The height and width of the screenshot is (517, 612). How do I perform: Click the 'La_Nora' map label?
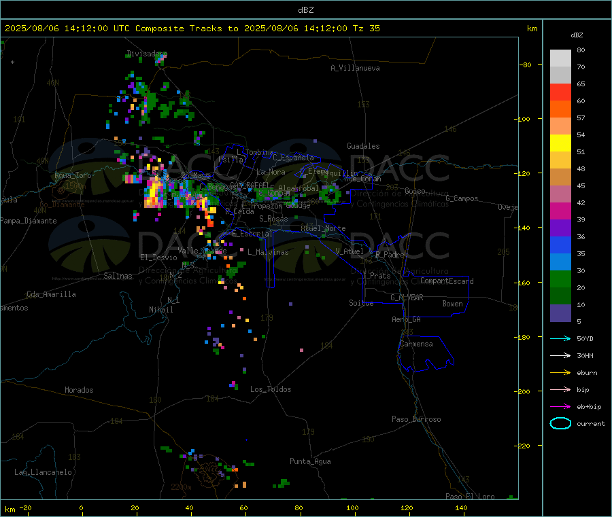tap(271, 172)
